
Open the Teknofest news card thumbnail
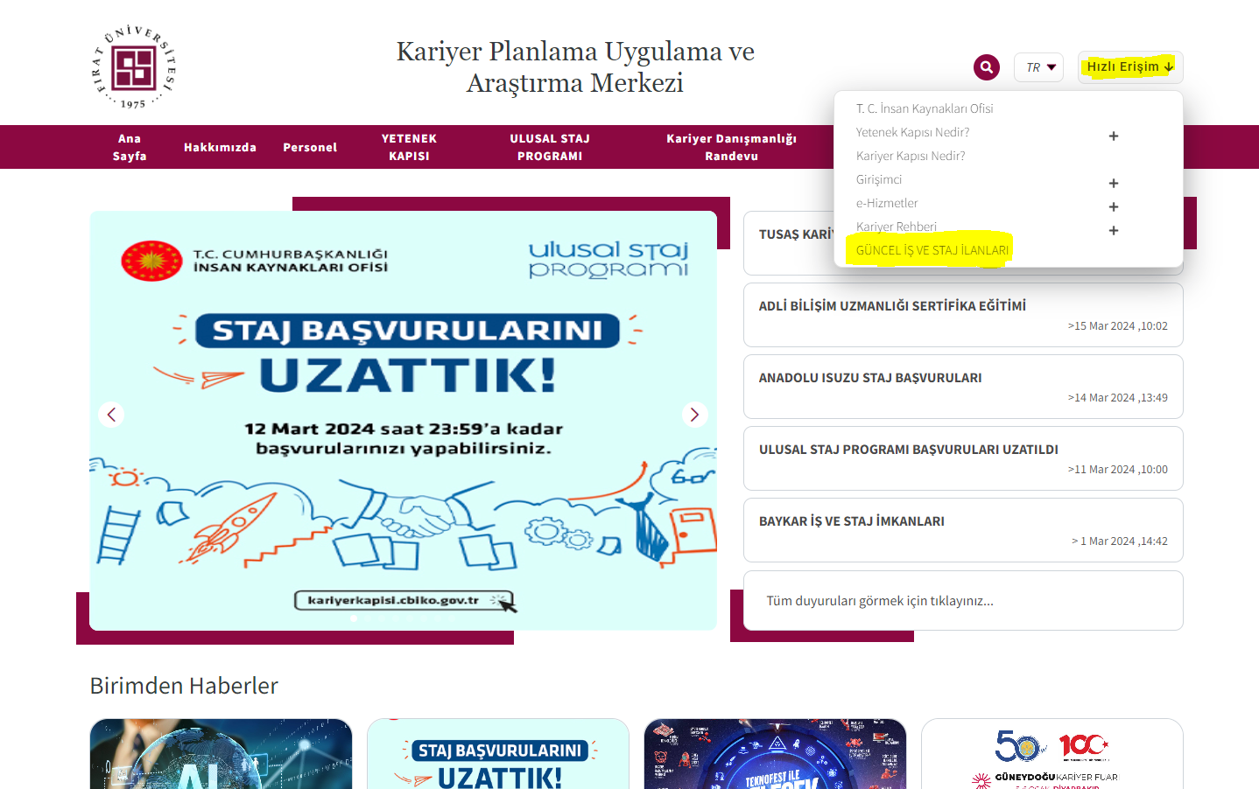pyautogui.click(x=775, y=754)
